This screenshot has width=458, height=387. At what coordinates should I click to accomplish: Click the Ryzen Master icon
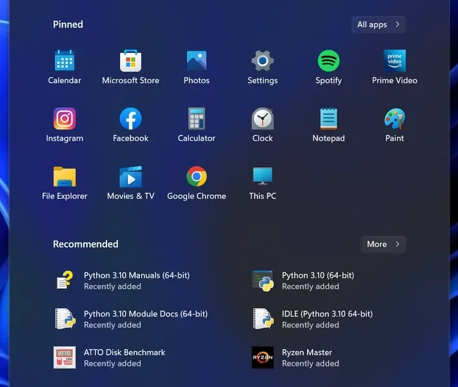click(x=263, y=357)
